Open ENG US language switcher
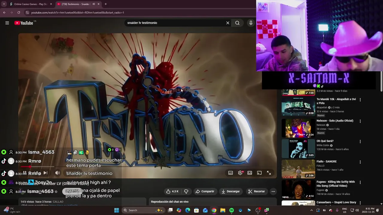This screenshot has height=215, width=383. pyautogui.click(x=344, y=210)
